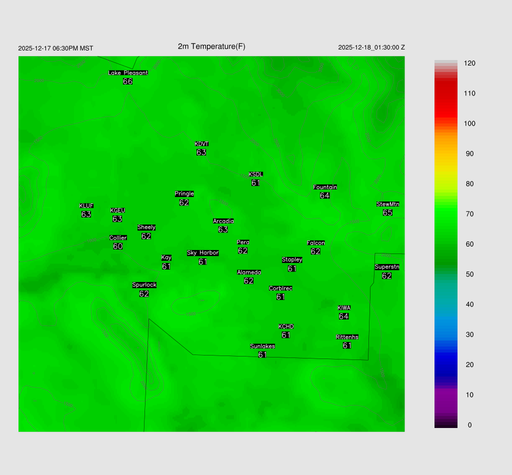The width and height of the screenshot is (512, 475).
Task: Select the Spurlock station label
Action: pos(144,285)
